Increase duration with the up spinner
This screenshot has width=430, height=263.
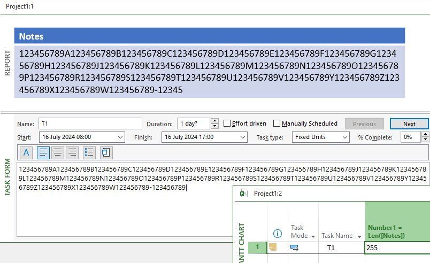coord(214,121)
